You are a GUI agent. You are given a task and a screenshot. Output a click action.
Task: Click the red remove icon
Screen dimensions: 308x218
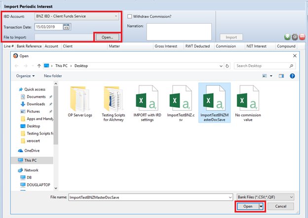coord(302,37)
